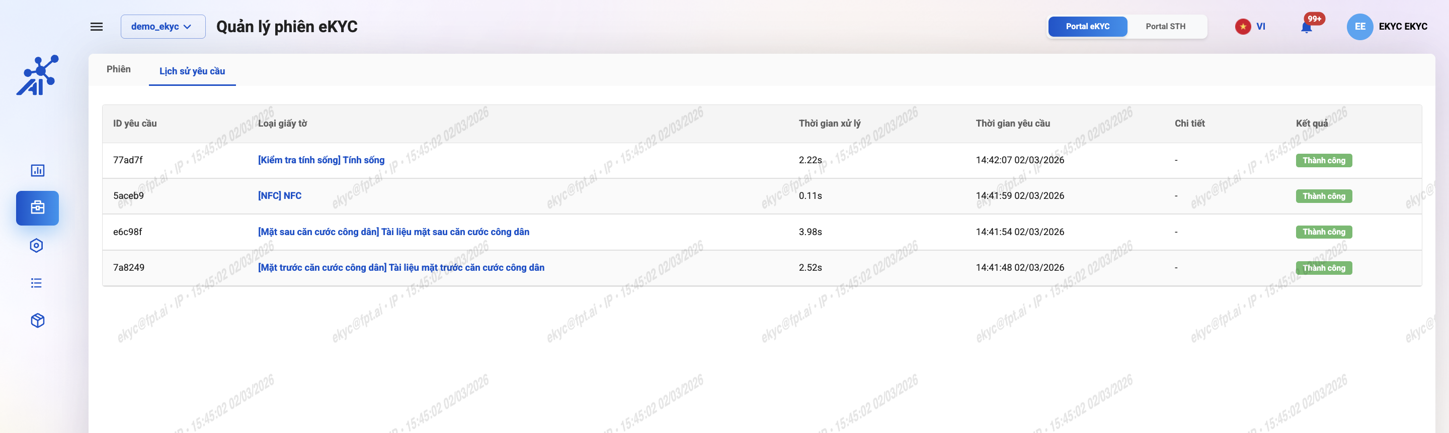The width and height of the screenshot is (1449, 433).
Task: Click request time 14:41:48 02/03/2026
Action: 1020,268
